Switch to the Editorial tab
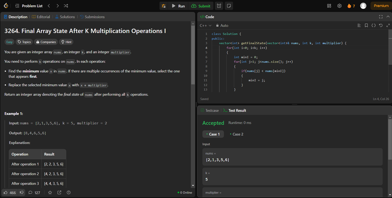392x198 pixels. pyautogui.click(x=41, y=17)
